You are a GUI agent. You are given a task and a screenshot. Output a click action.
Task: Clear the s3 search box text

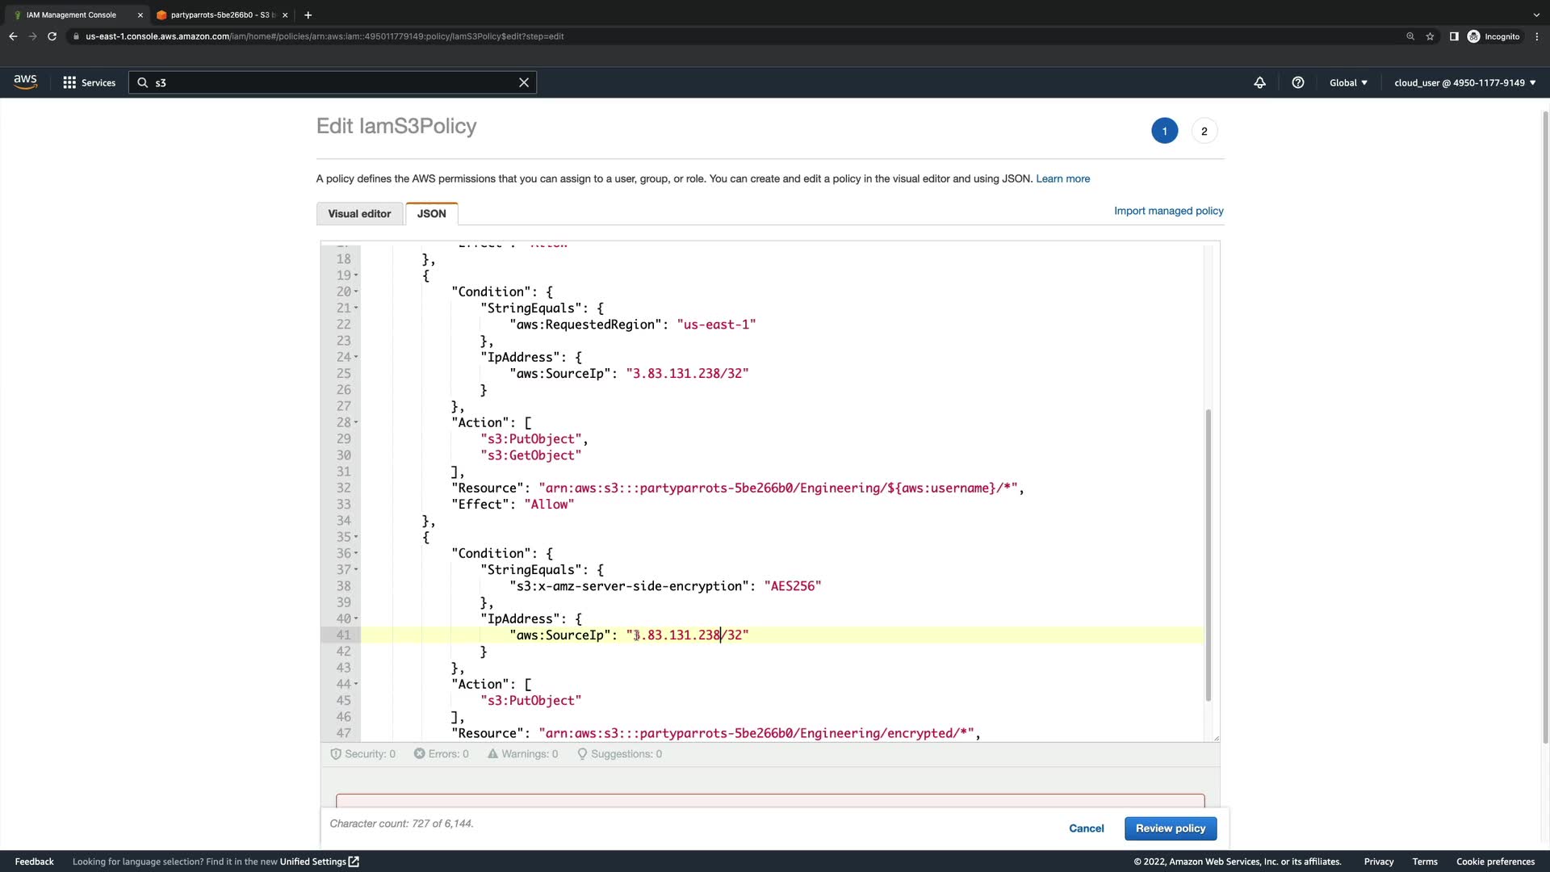tap(523, 82)
